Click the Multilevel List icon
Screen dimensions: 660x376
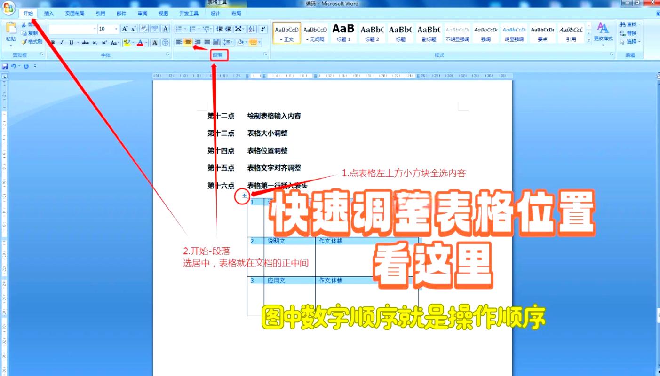point(207,29)
